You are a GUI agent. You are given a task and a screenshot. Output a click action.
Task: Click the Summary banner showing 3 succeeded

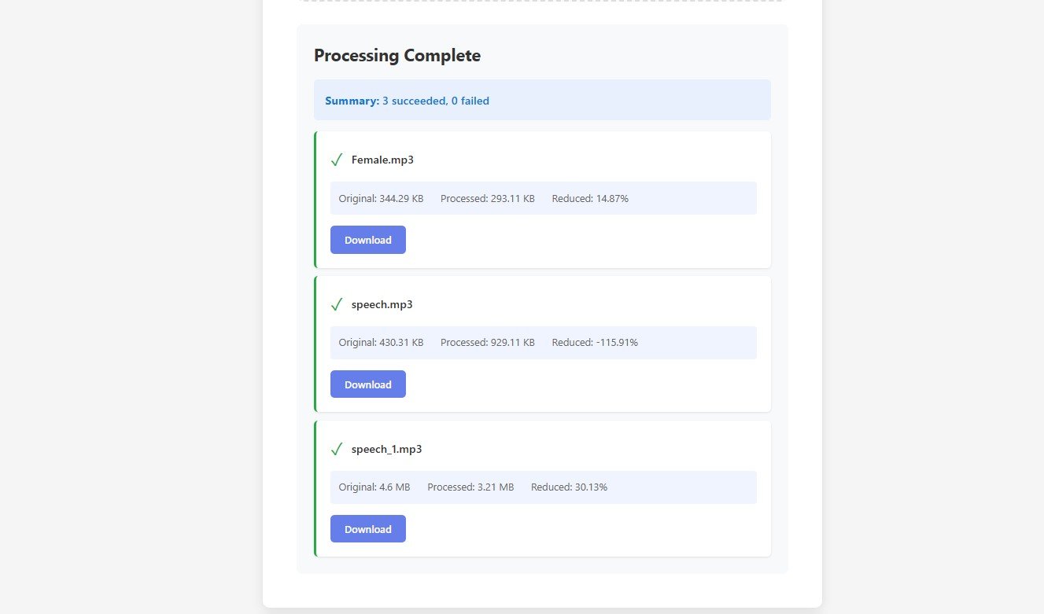[542, 100]
